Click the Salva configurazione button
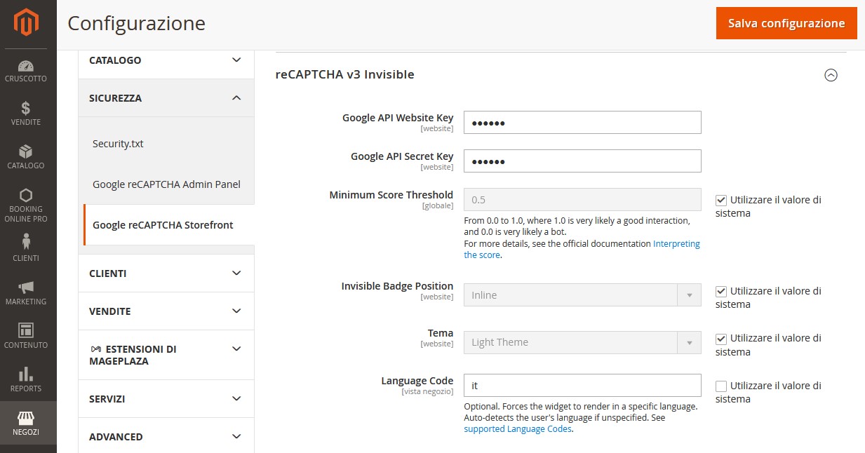The width and height of the screenshot is (865, 453). coord(786,23)
